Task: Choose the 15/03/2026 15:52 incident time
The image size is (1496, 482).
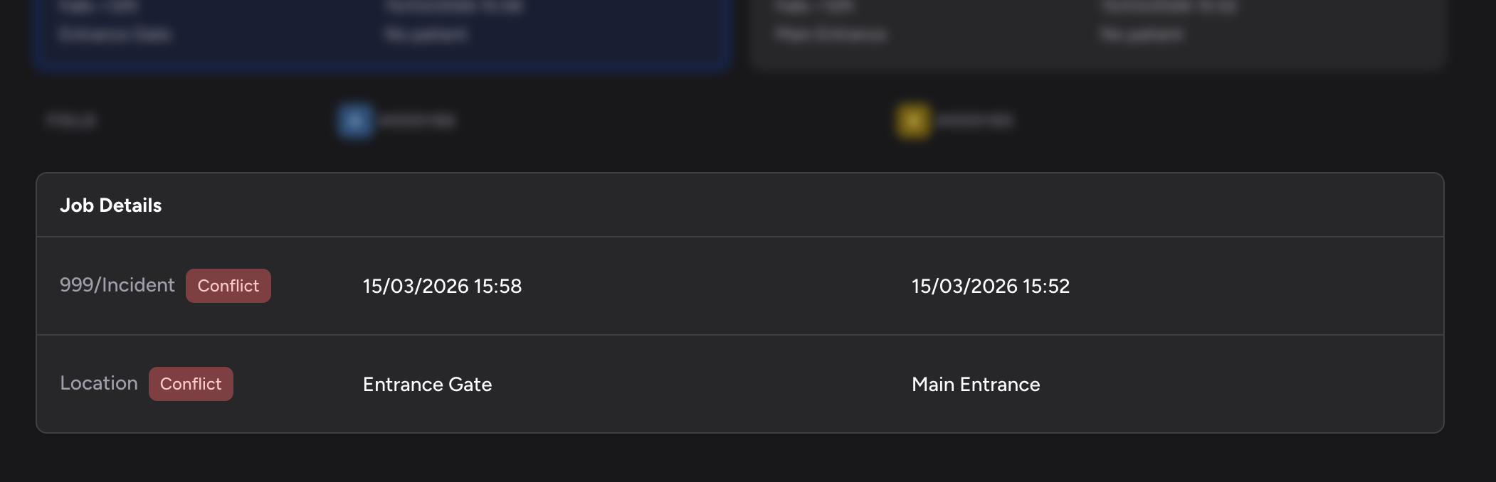Action: pyautogui.click(x=990, y=286)
